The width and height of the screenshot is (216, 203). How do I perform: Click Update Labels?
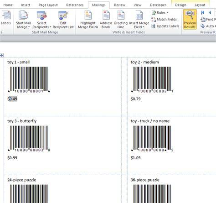pyautogui.click(x=165, y=26)
